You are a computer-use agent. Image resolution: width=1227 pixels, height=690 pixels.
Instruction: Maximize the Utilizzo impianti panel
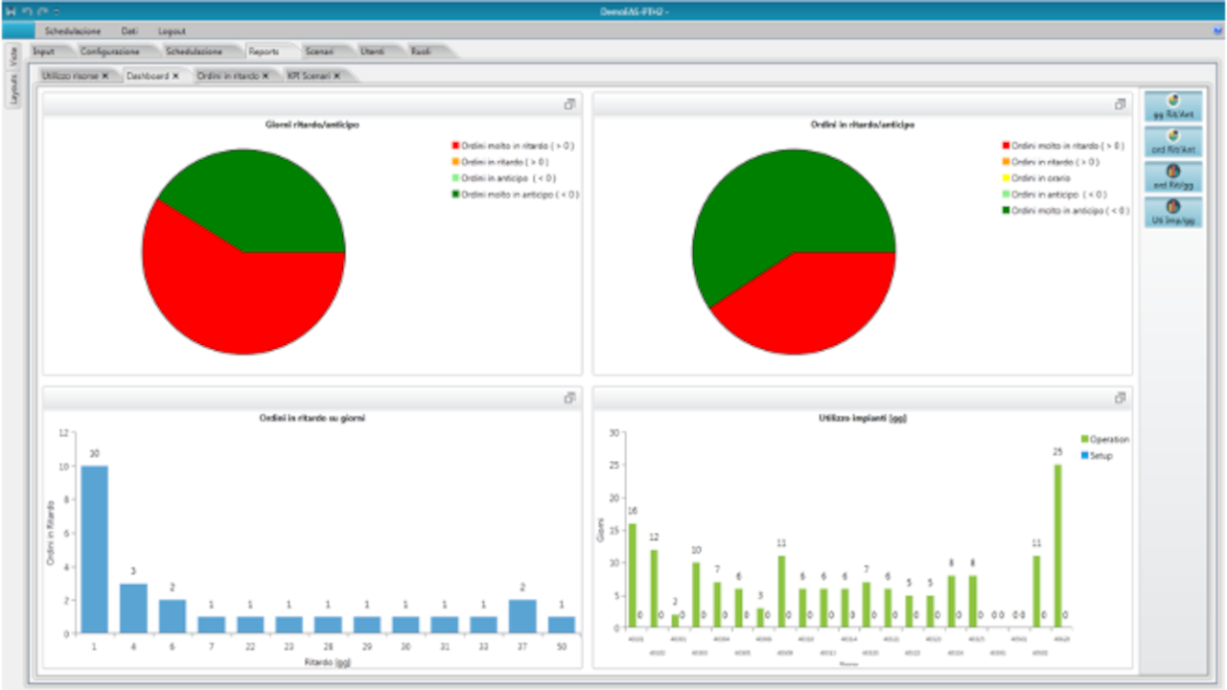click(x=1120, y=398)
